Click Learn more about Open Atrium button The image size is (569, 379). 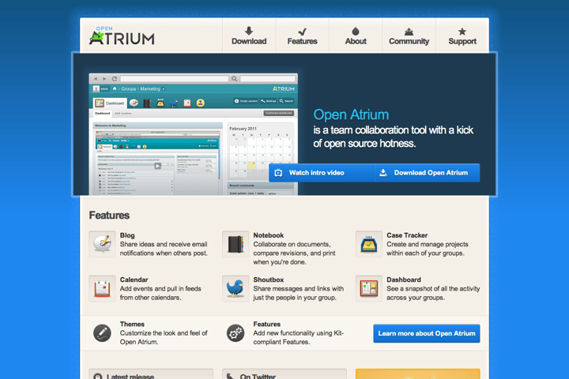(427, 333)
